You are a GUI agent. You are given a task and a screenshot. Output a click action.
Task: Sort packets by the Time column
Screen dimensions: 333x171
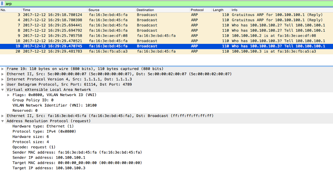coord(27,10)
